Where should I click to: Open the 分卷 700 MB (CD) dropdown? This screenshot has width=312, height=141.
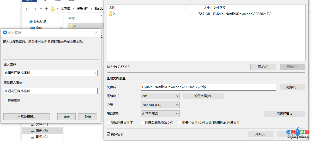coord(160,105)
